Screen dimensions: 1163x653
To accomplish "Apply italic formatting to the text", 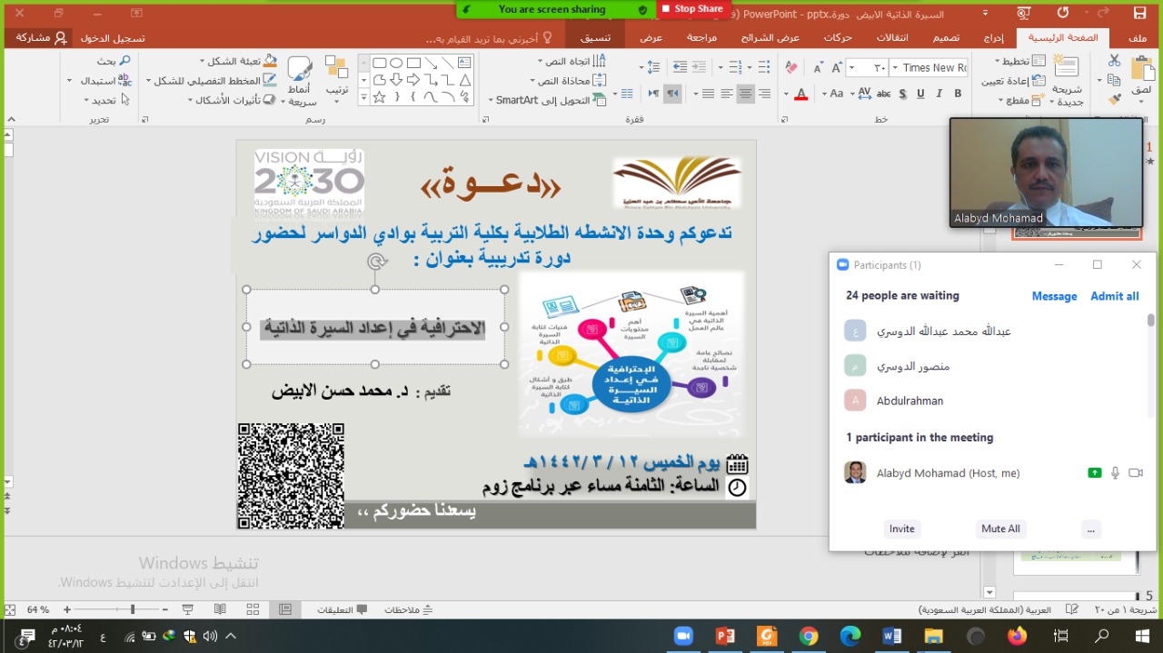I will (x=939, y=94).
